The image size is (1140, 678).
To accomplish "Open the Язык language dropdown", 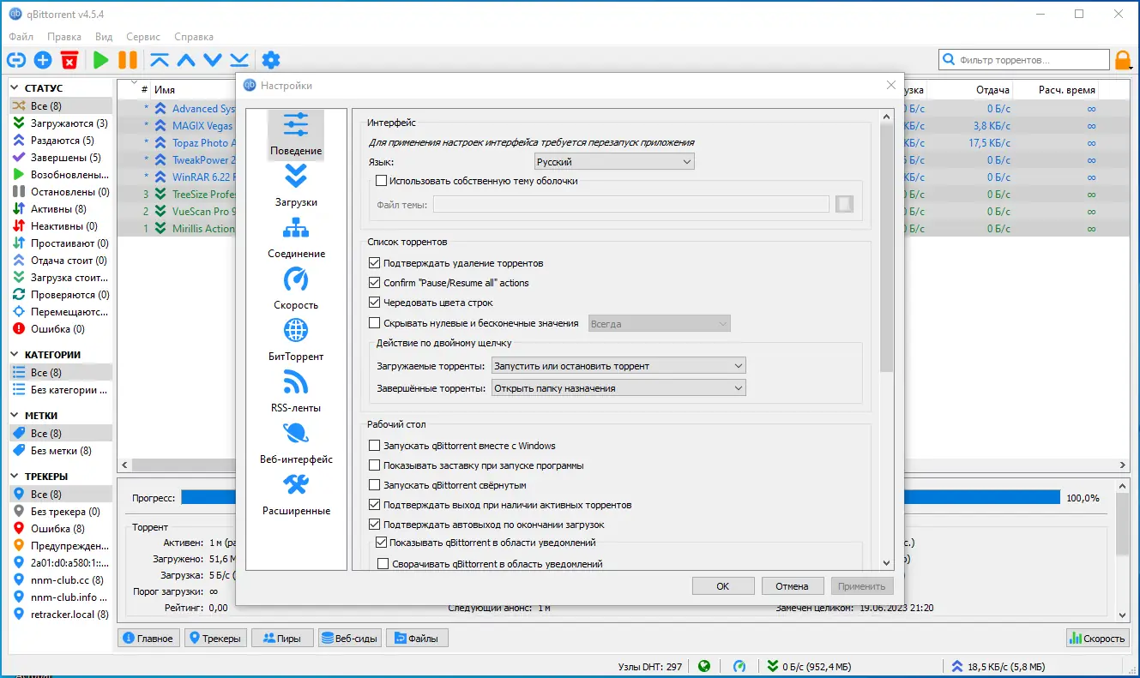I will pos(613,162).
